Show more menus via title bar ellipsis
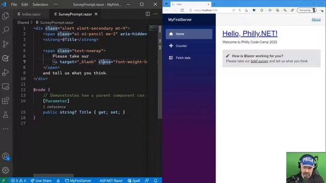The height and width of the screenshot is (183, 326). pyautogui.click(x=56, y=5)
